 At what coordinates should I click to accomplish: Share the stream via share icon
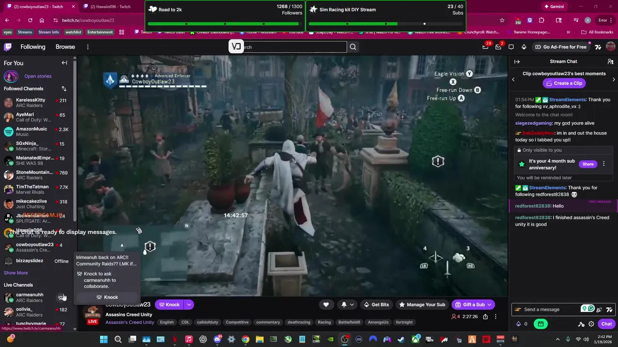point(485,317)
